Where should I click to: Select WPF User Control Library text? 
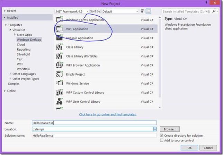point(83,102)
